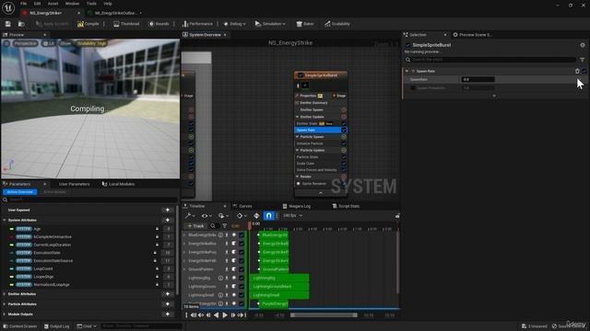Toggle the BlueEnergyStrike track enabled checkbox
The image size is (590, 331).
coord(242,235)
